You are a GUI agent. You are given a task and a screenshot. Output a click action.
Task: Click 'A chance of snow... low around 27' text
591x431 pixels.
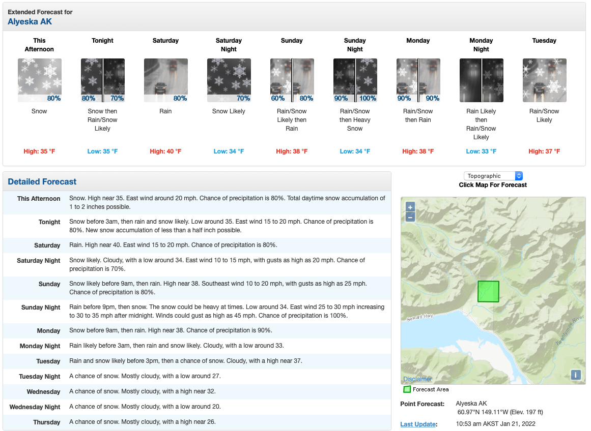145,376
